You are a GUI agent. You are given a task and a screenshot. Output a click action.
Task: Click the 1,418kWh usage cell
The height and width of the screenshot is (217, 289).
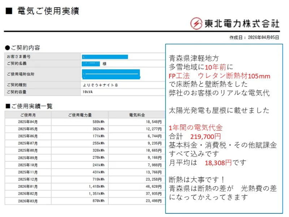(95, 187)
